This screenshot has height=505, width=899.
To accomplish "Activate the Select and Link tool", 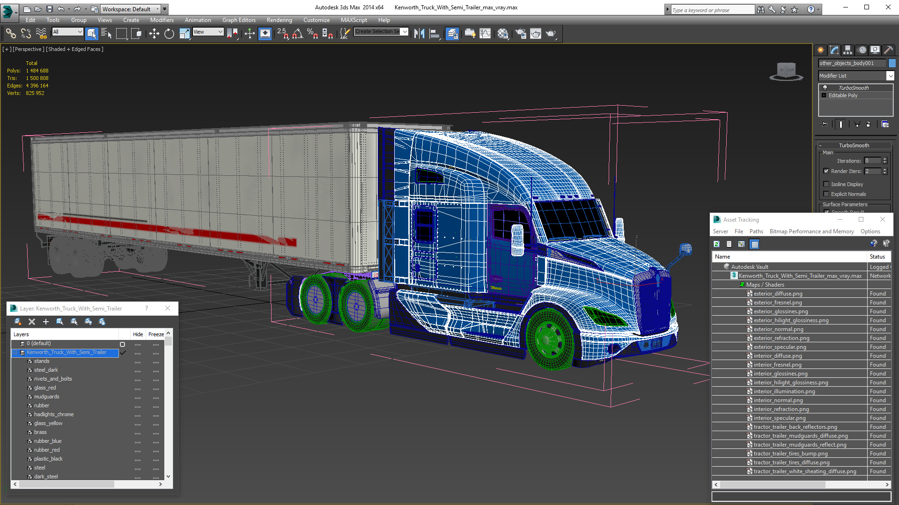I will [x=11, y=33].
